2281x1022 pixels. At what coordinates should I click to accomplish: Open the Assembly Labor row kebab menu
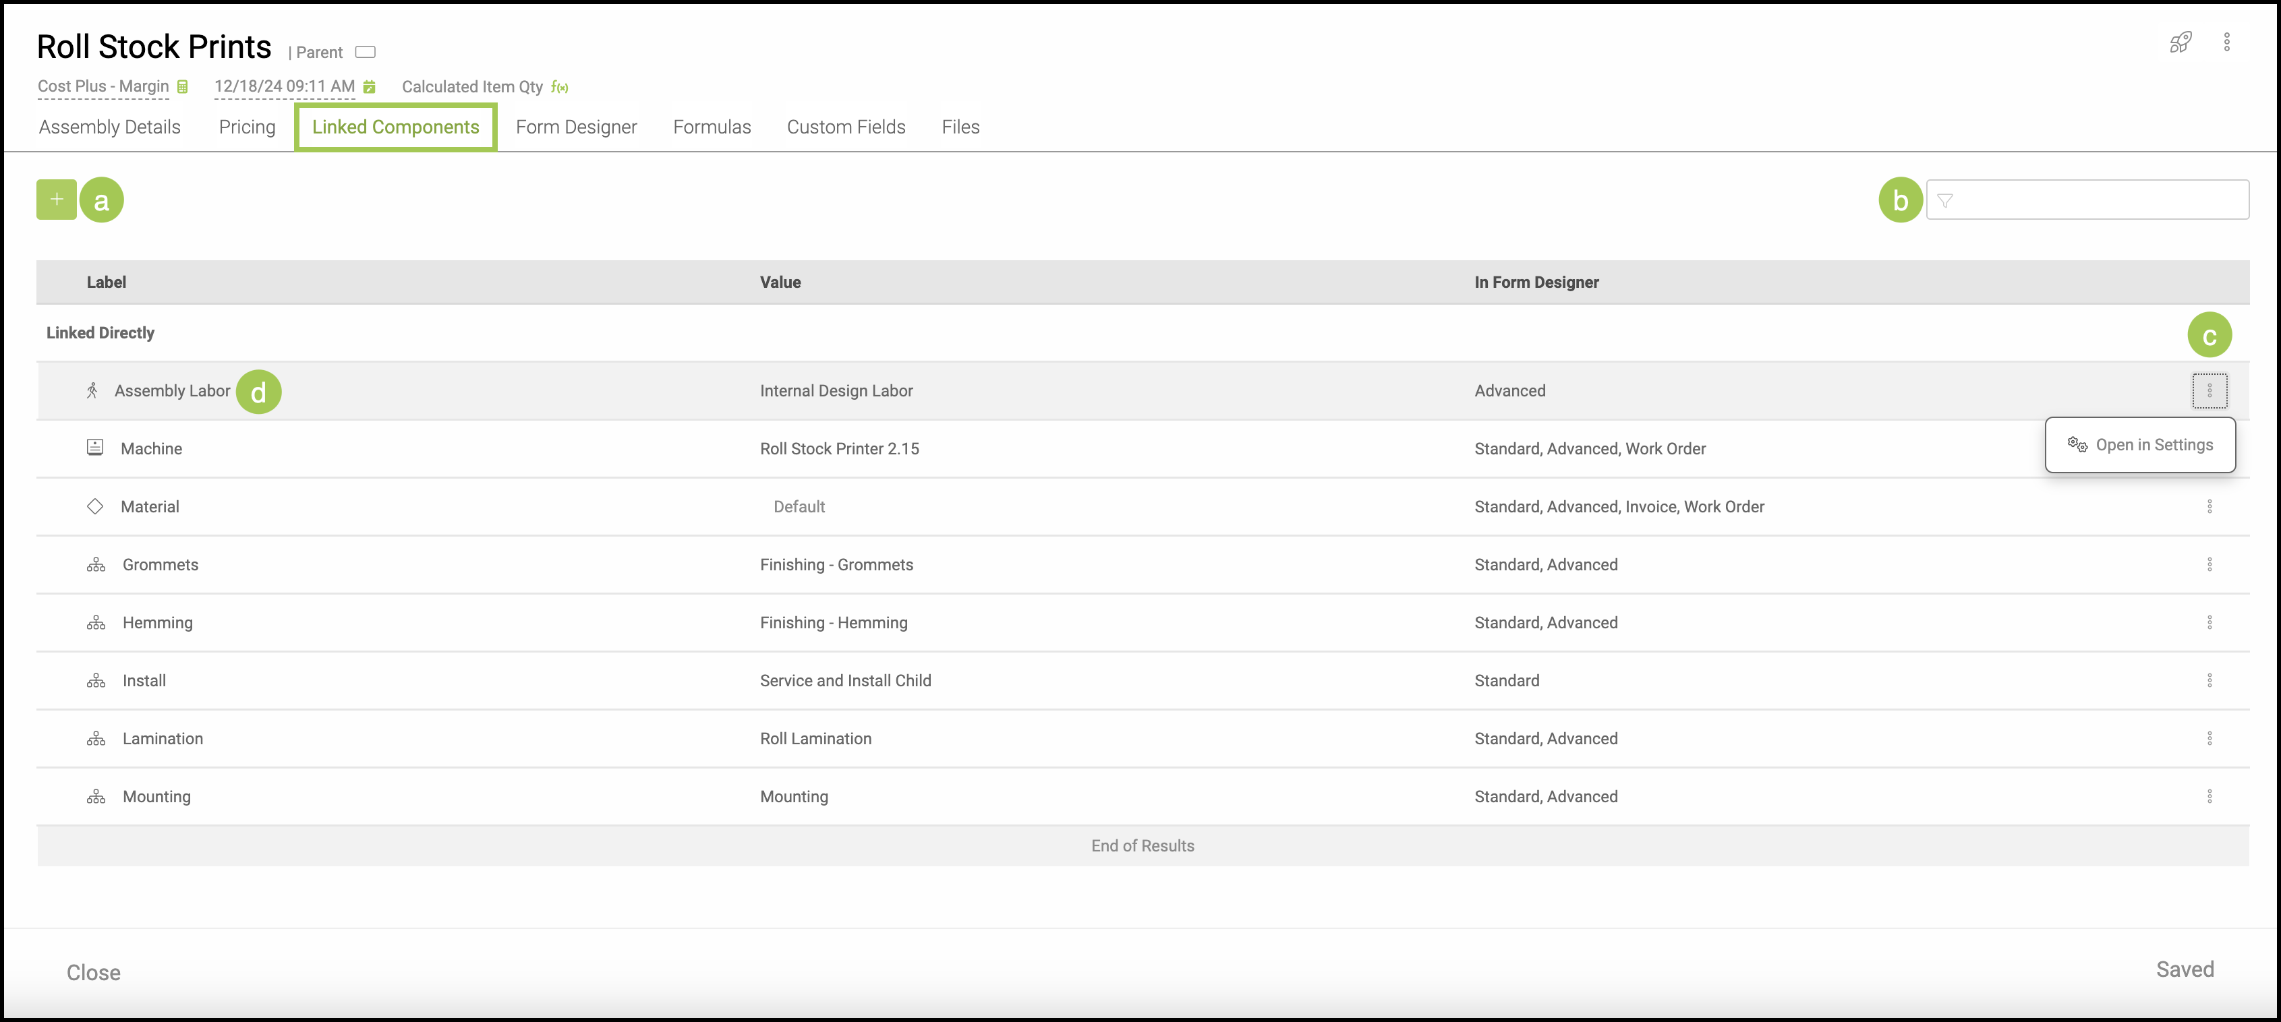tap(2210, 390)
